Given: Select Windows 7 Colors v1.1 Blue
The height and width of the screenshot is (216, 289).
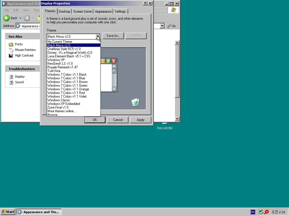Looking at the screenshot, I should click(74, 78).
